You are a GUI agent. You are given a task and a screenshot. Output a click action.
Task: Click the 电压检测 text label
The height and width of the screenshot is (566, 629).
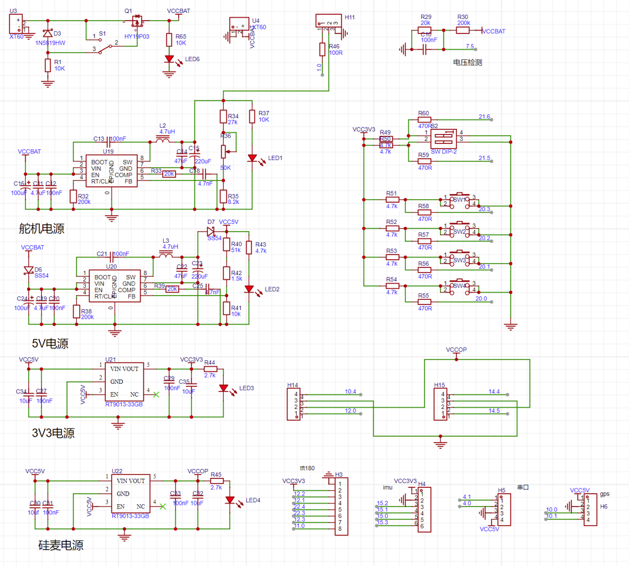point(467,62)
